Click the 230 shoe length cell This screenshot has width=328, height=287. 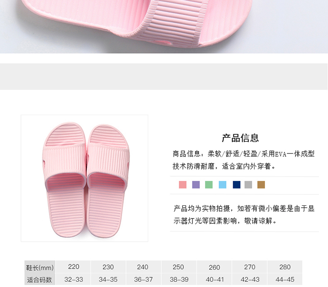(108, 267)
